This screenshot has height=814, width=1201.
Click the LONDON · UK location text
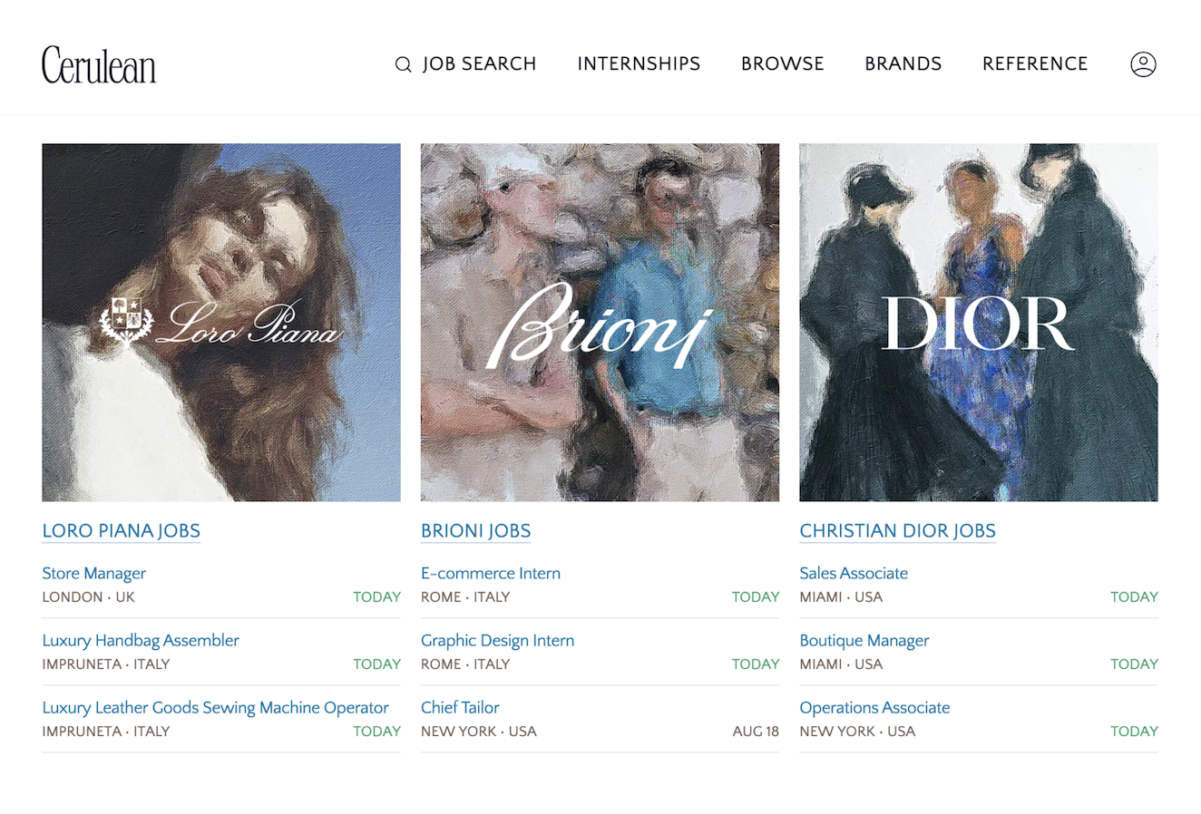tap(88, 596)
